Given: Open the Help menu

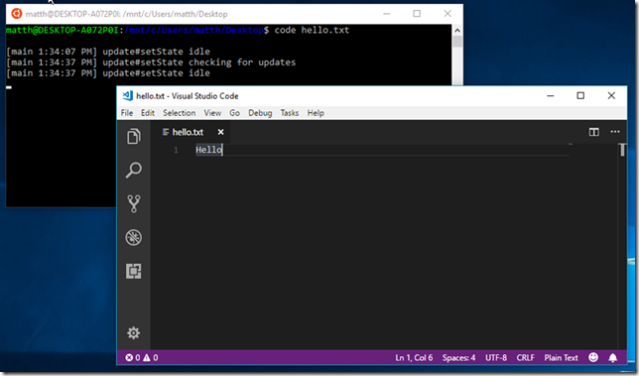Looking at the screenshot, I should point(316,113).
